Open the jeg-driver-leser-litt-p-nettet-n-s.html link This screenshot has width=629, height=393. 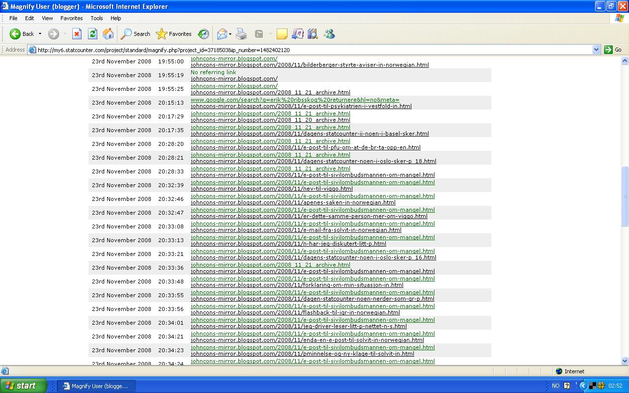click(299, 326)
